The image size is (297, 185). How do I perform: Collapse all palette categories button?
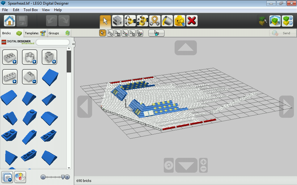7,177
